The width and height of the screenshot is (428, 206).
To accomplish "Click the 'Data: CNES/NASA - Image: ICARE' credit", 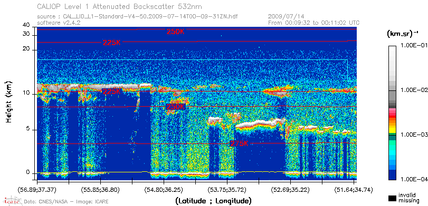I will click(x=66, y=202).
